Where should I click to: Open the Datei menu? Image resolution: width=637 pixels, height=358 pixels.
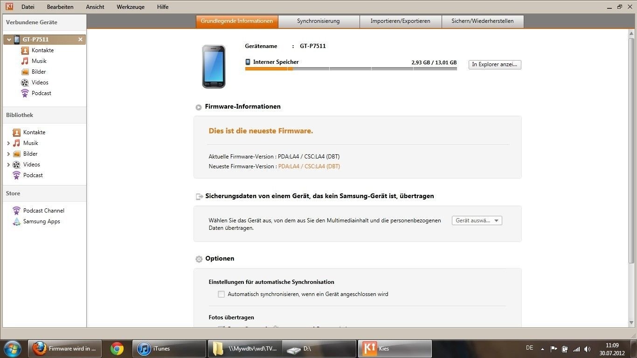pyautogui.click(x=28, y=7)
